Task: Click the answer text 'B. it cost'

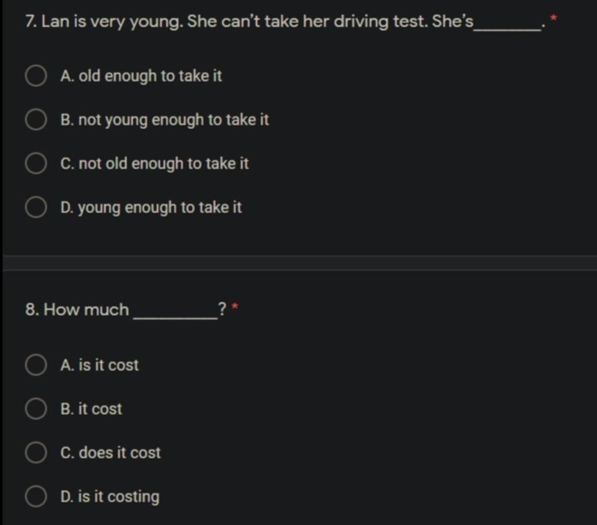Action: coord(91,409)
